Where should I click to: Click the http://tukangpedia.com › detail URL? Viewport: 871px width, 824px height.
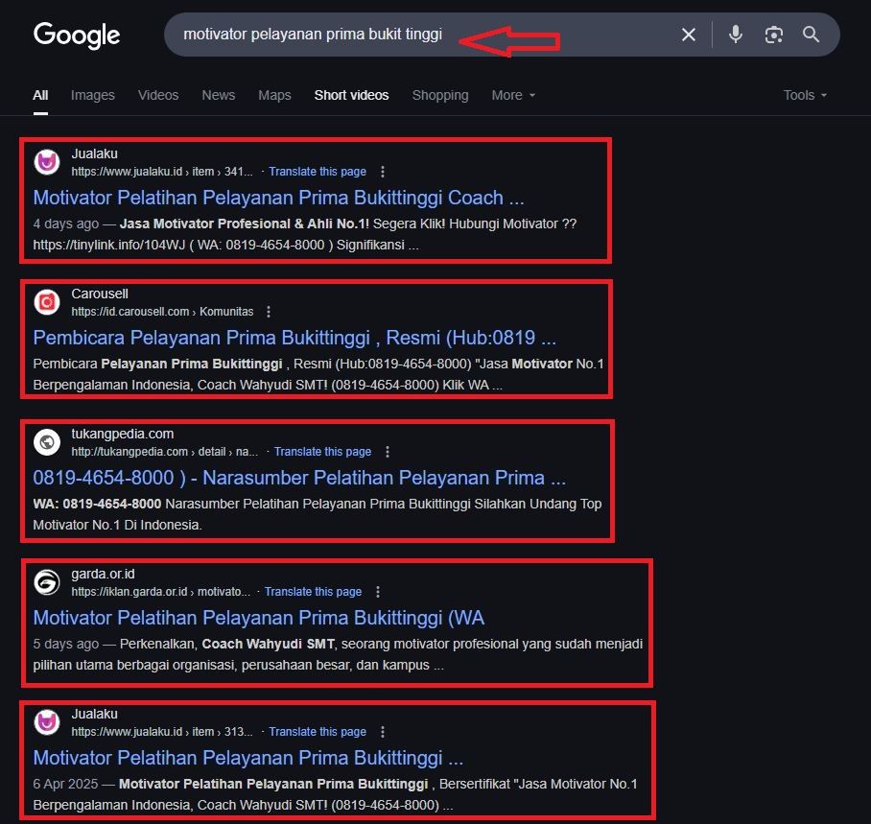click(164, 452)
